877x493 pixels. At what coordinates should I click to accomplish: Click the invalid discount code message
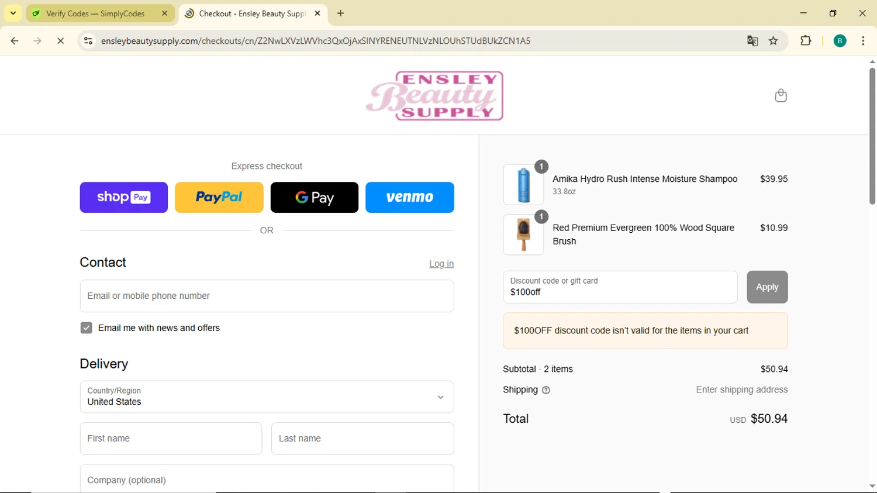(x=645, y=330)
